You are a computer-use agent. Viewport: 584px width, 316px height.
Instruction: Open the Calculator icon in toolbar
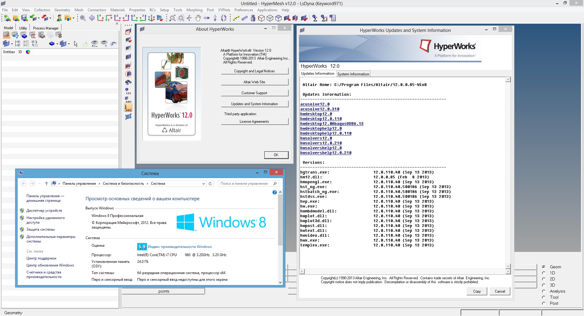[x=333, y=18]
